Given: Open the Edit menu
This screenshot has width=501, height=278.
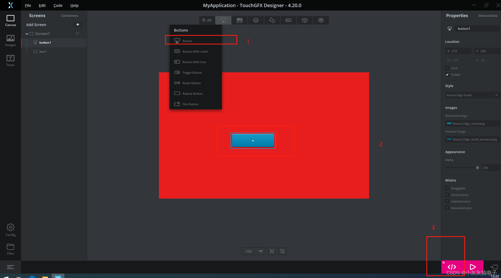Looking at the screenshot, I should point(42,5).
